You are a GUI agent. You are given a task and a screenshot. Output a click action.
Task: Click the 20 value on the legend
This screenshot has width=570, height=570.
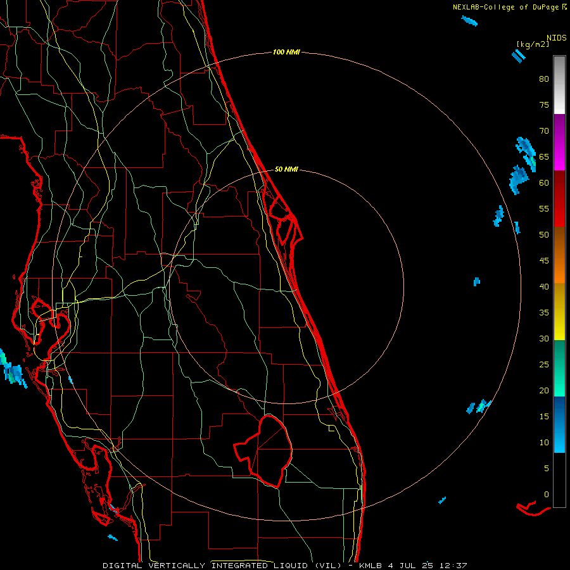point(544,390)
